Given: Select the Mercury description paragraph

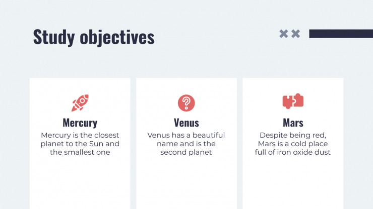Looking at the screenshot, I should click(80, 144).
